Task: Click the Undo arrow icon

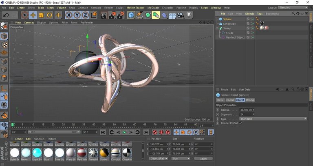Action: [6, 15]
